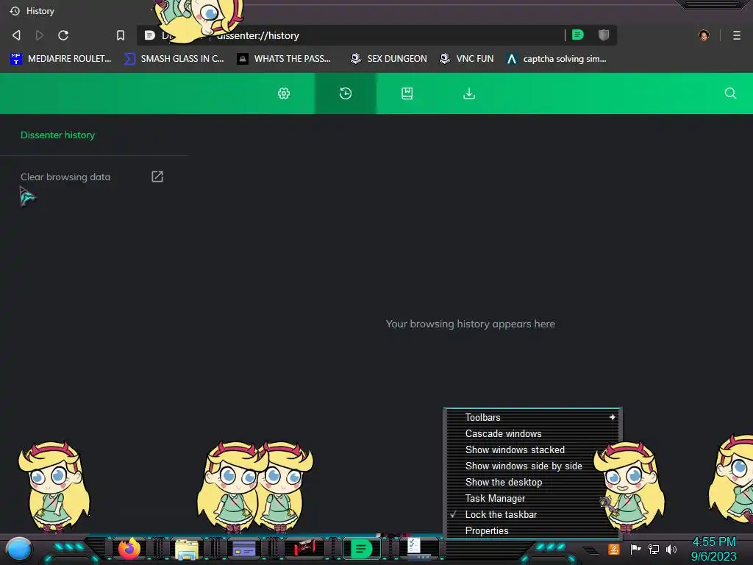
Task: Open File Explorer from the taskbar
Action: pos(186,549)
